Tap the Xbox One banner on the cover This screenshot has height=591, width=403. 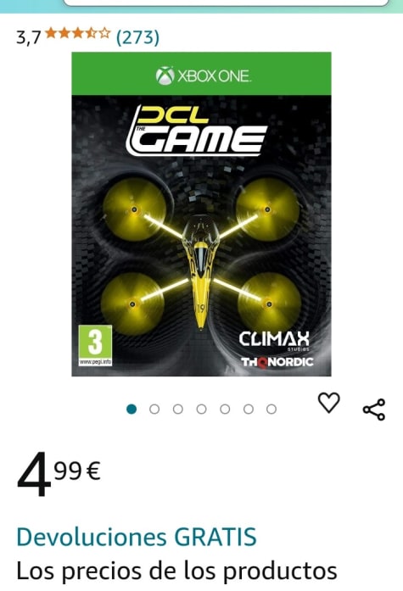[x=201, y=74]
